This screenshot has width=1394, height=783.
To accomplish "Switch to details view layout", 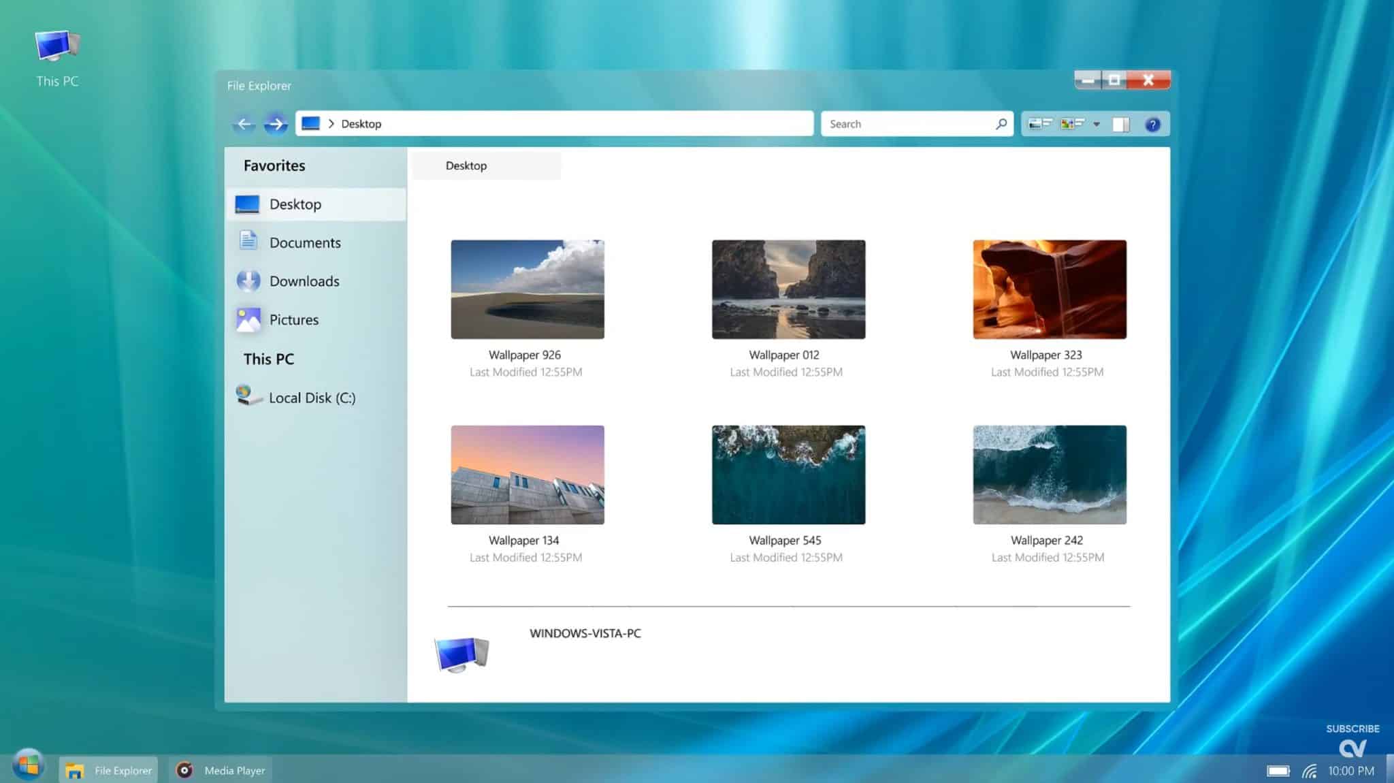I will coord(1039,123).
